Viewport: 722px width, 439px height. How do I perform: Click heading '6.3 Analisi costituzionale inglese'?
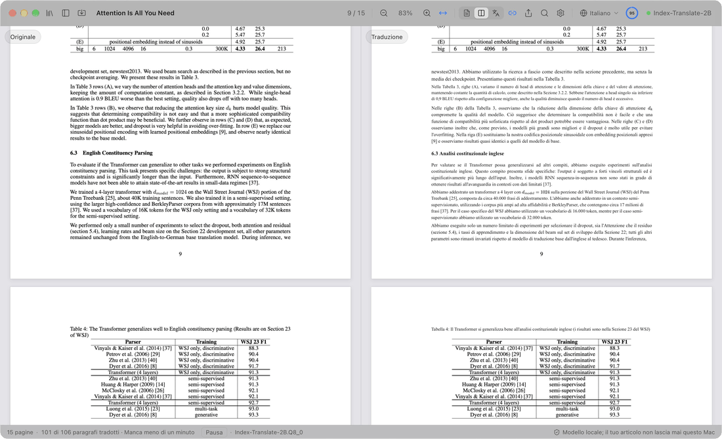(467, 153)
